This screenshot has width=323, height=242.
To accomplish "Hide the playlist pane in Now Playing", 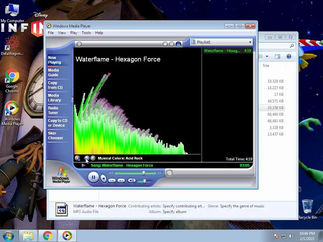I will click(x=179, y=44).
